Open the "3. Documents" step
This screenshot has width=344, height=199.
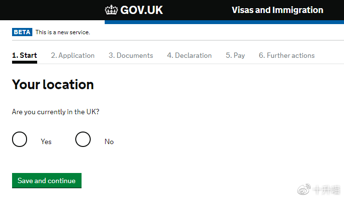point(131,55)
